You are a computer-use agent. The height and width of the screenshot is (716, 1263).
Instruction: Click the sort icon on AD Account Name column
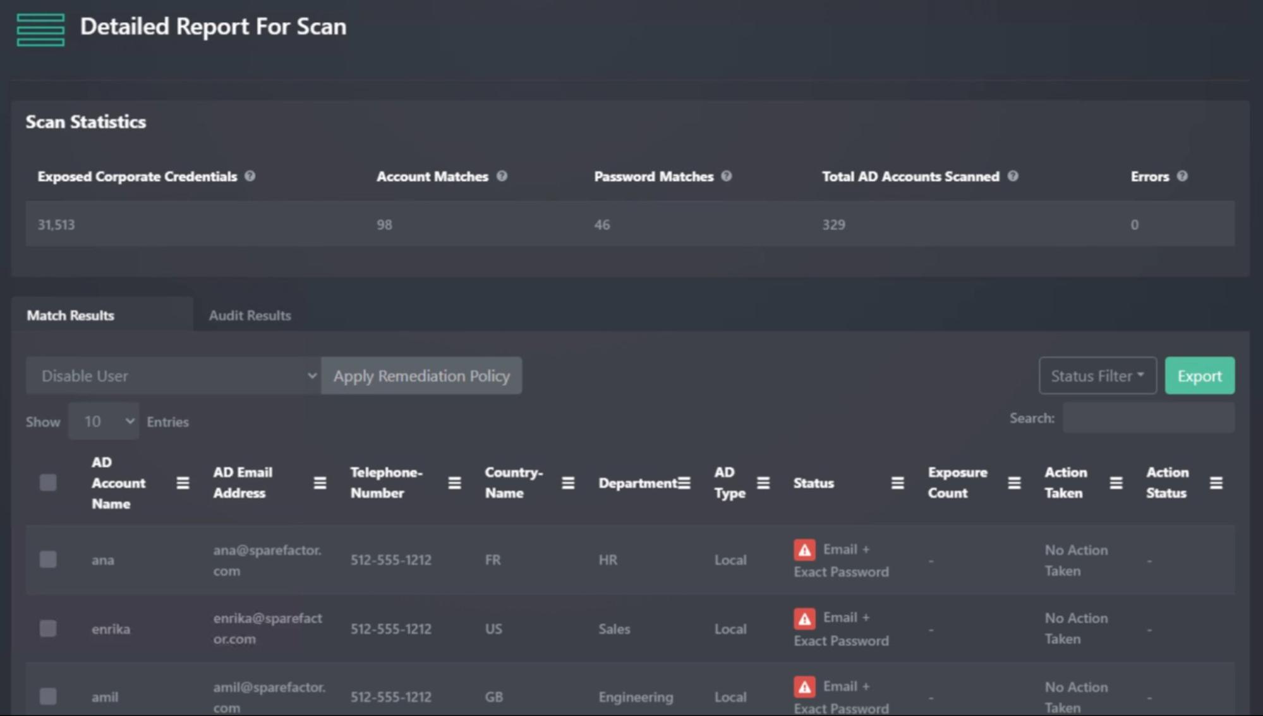pos(183,483)
